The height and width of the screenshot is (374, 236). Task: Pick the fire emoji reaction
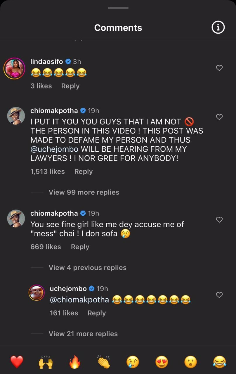coord(74,363)
